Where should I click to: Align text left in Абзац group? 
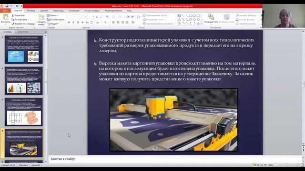click(113, 22)
